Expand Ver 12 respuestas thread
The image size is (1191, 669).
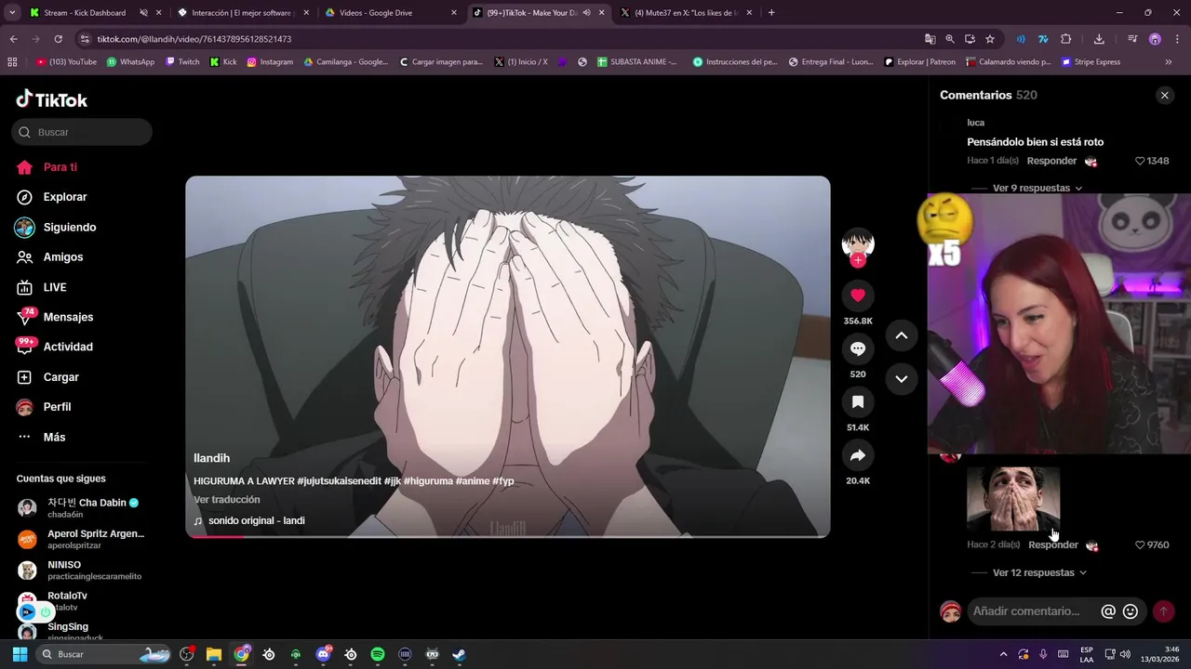[x=1039, y=572]
